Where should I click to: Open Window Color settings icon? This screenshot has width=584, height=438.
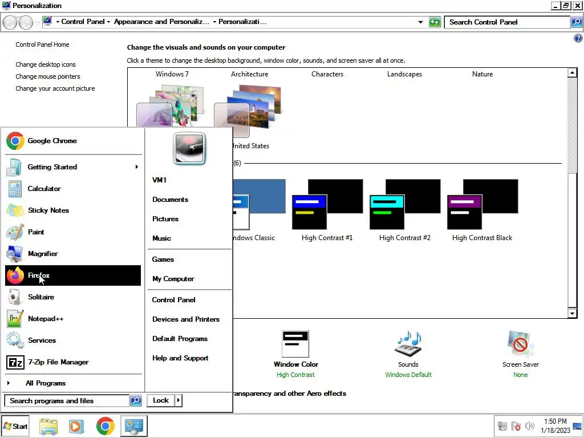pos(295,344)
